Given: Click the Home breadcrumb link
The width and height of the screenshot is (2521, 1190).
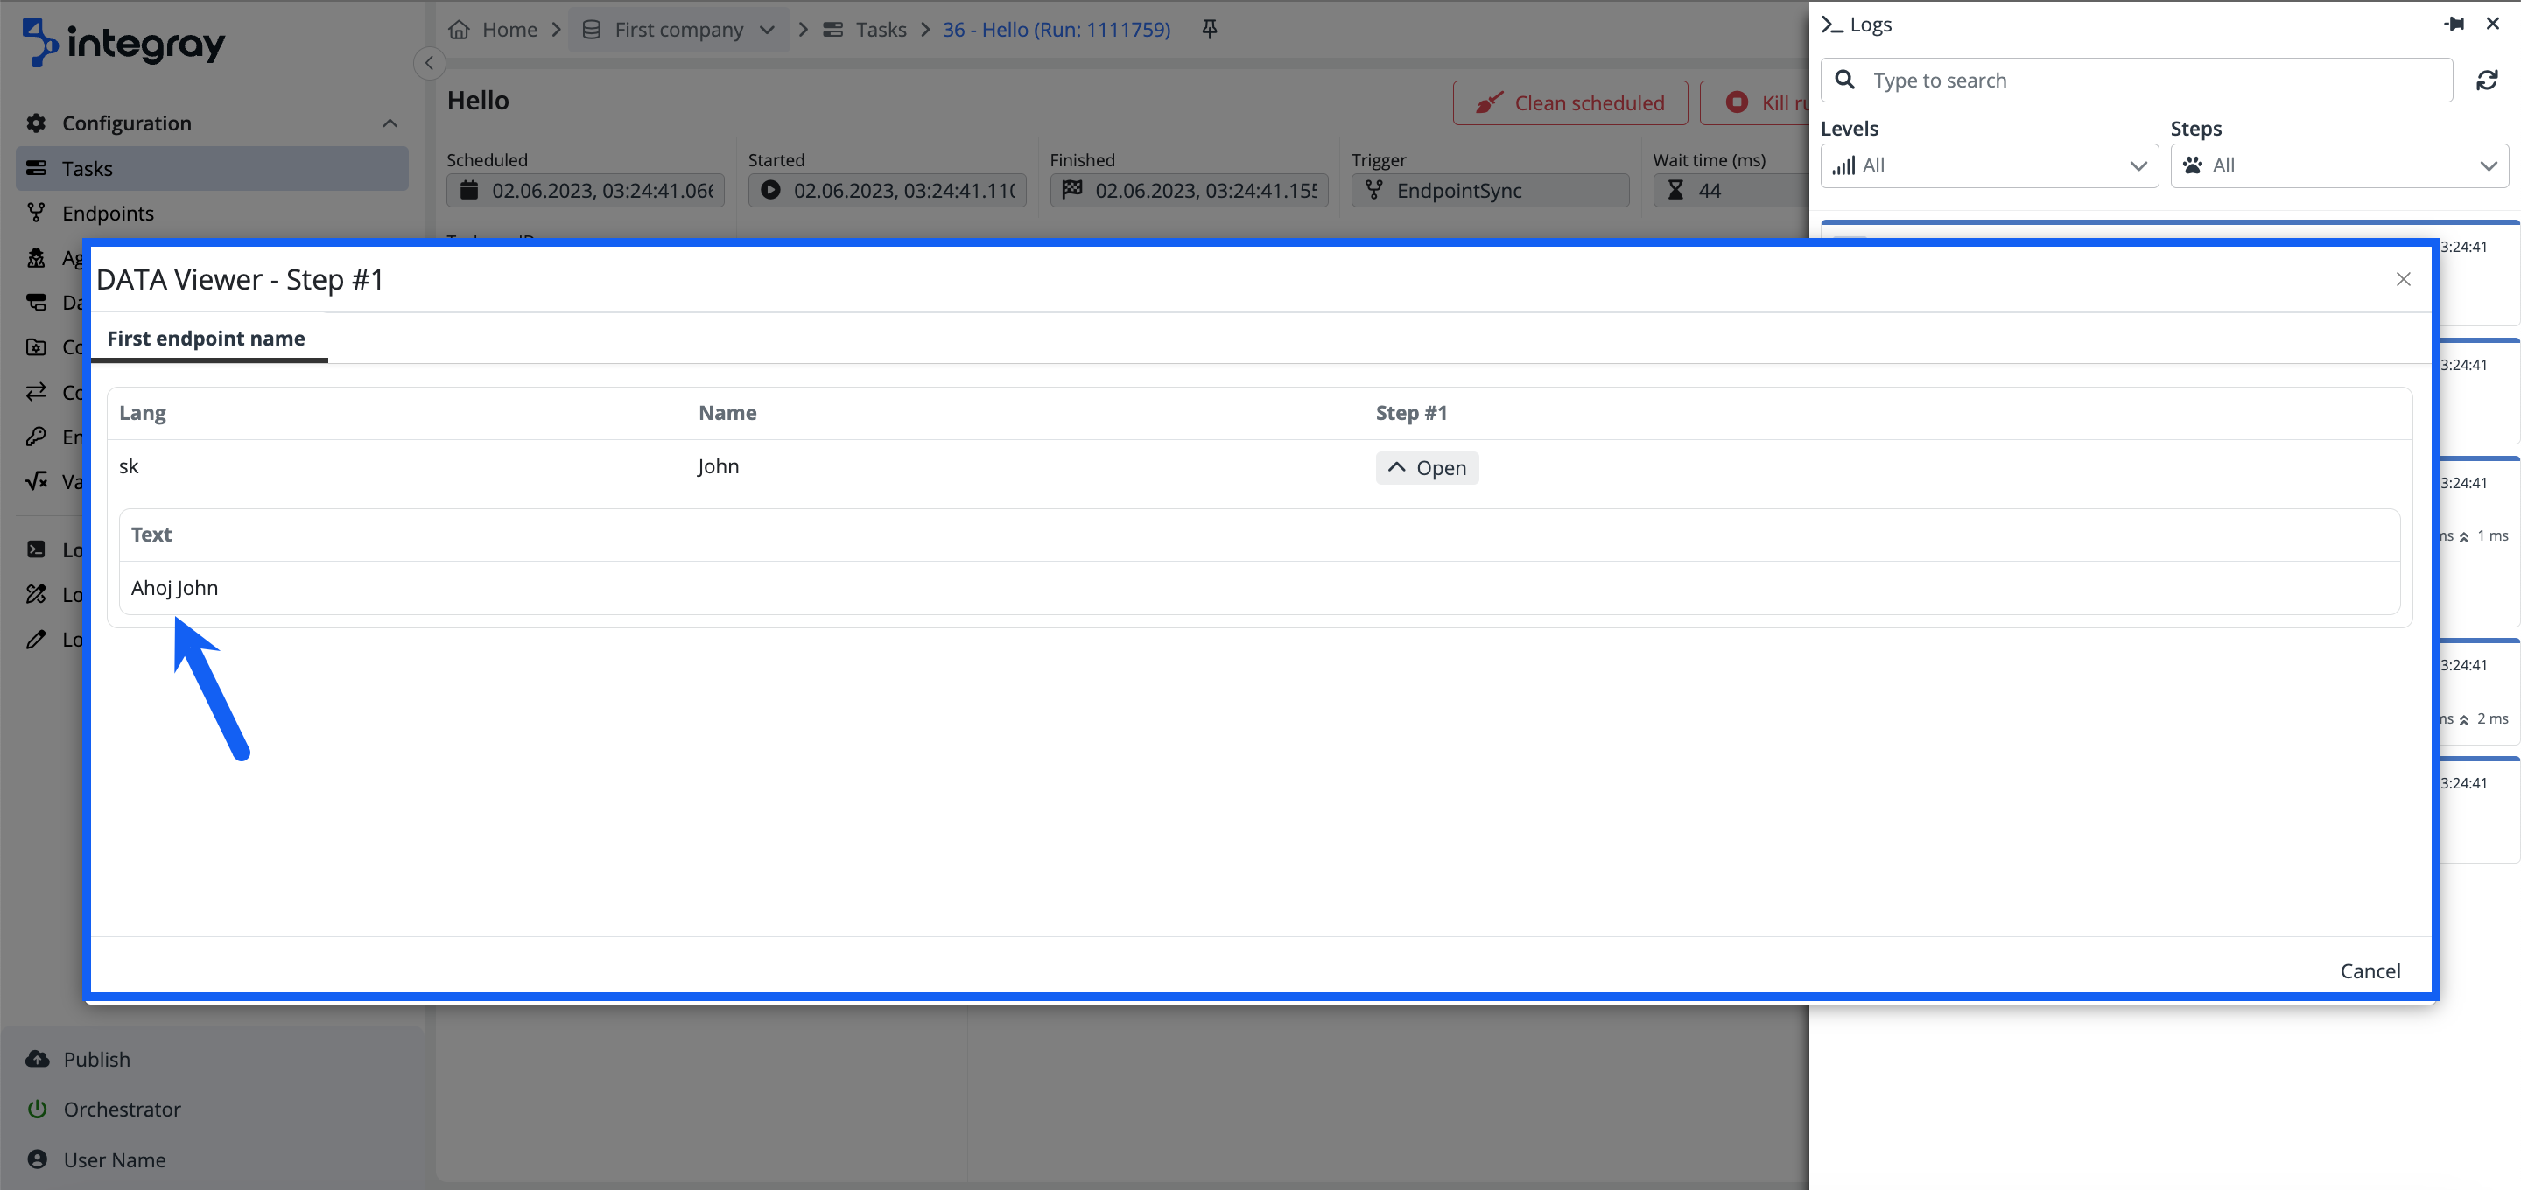Looking at the screenshot, I should click(509, 30).
